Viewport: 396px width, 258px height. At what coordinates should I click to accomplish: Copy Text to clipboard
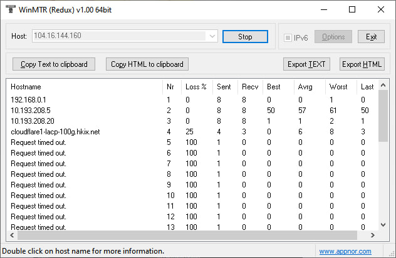click(x=54, y=64)
